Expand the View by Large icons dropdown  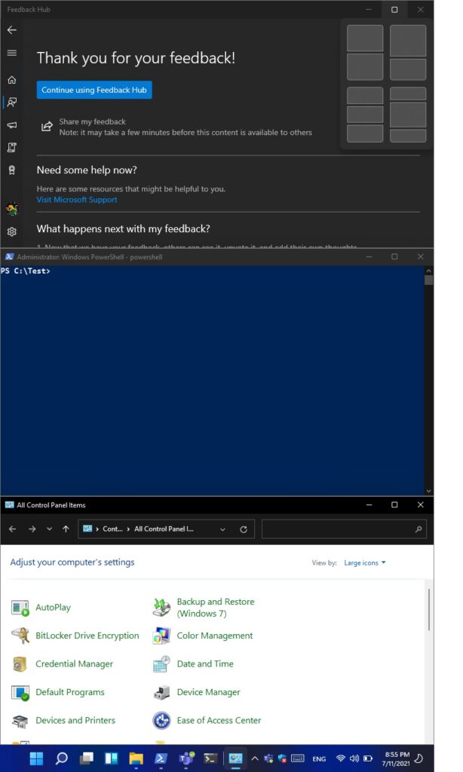click(x=365, y=563)
